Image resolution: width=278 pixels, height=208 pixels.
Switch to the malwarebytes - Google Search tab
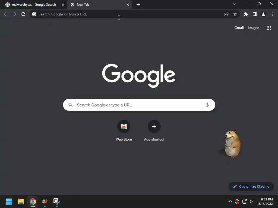[x=34, y=5]
